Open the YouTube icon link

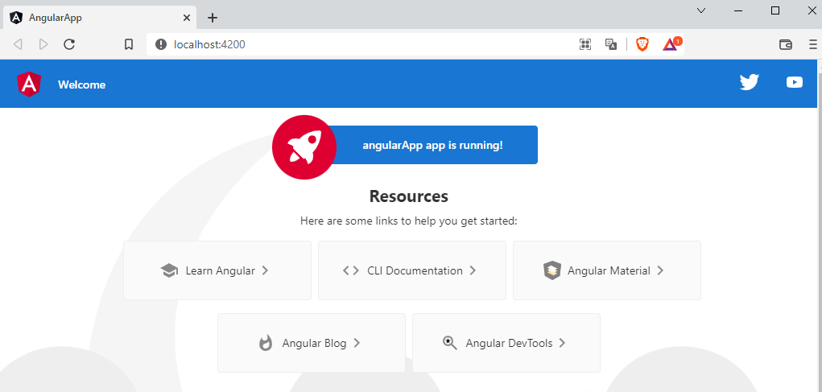pos(795,82)
